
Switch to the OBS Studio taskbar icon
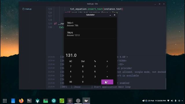tap(78, 101)
